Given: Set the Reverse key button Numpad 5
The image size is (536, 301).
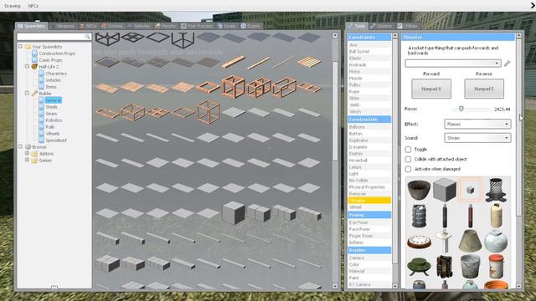Looking at the screenshot, I should point(484,89).
